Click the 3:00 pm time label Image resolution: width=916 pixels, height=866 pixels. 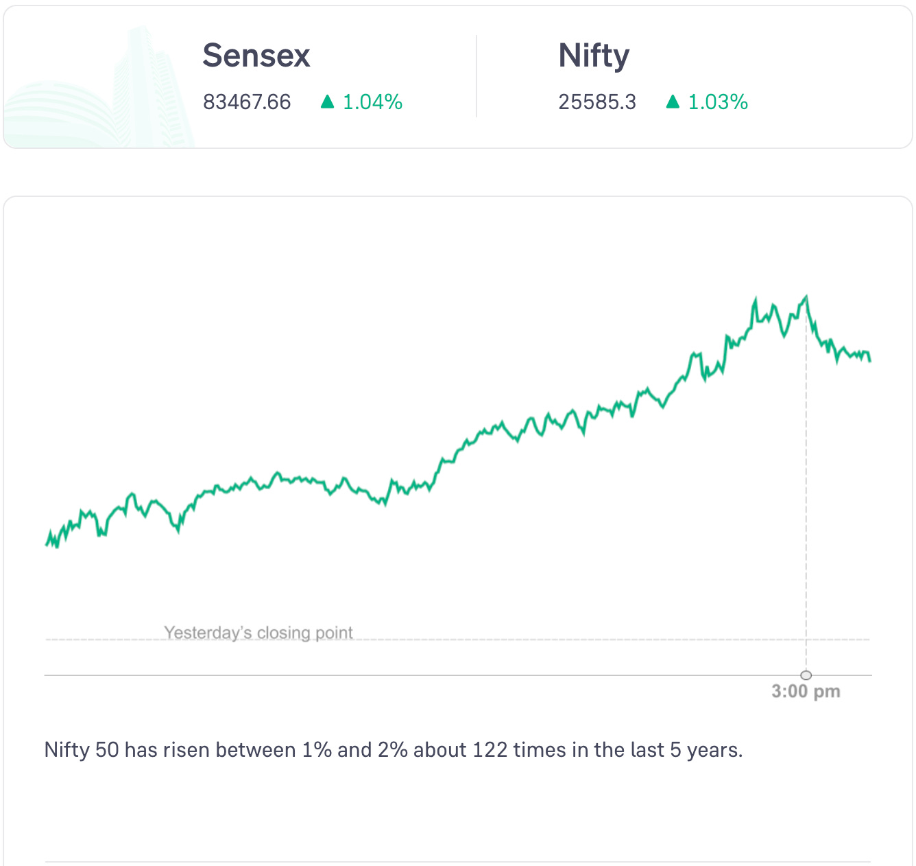point(806,691)
